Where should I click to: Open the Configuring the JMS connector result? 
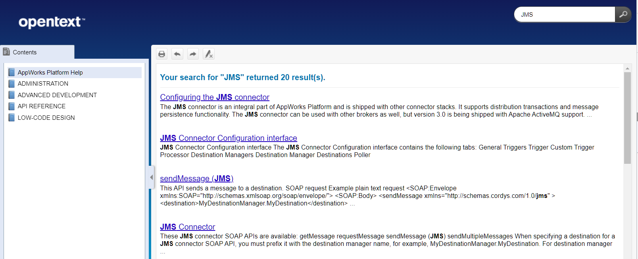click(x=214, y=97)
